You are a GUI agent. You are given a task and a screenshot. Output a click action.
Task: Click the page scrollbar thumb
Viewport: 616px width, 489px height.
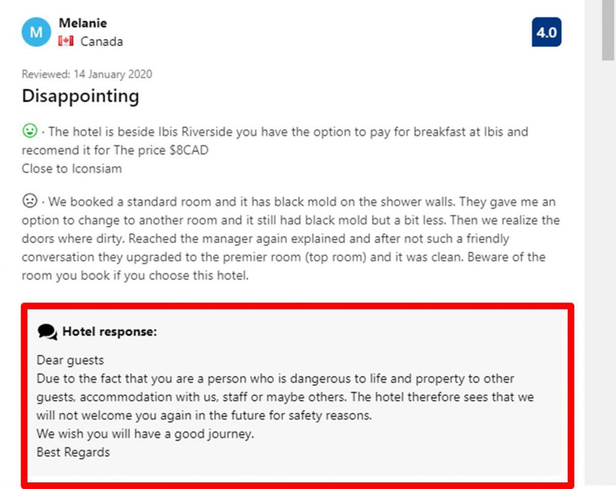(x=609, y=30)
